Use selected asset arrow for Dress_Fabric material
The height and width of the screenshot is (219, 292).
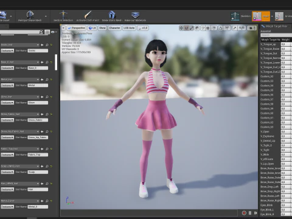pos(42,114)
